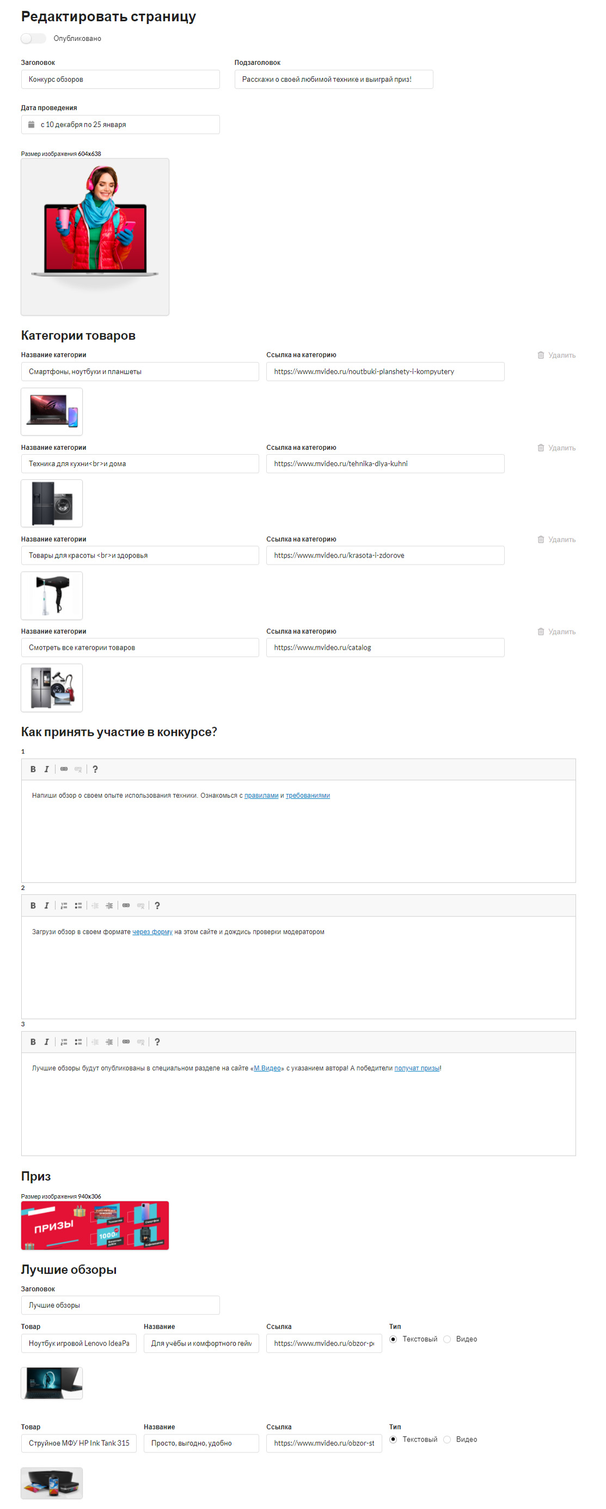Toggle the Опубликовано publish switch

click(33, 39)
